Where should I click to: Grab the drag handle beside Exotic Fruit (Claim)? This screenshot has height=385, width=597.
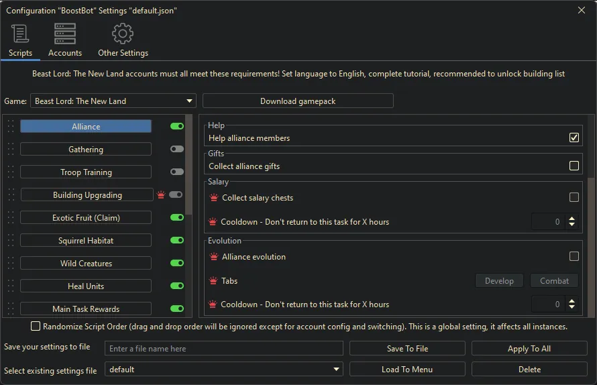[x=11, y=218]
